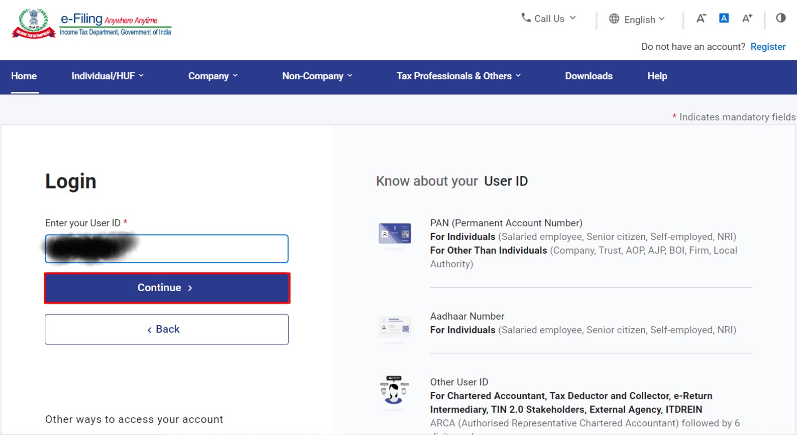Click 'PAN (Permanent Account Number)' text
Viewport: 797px width, 435px height.
(506, 223)
